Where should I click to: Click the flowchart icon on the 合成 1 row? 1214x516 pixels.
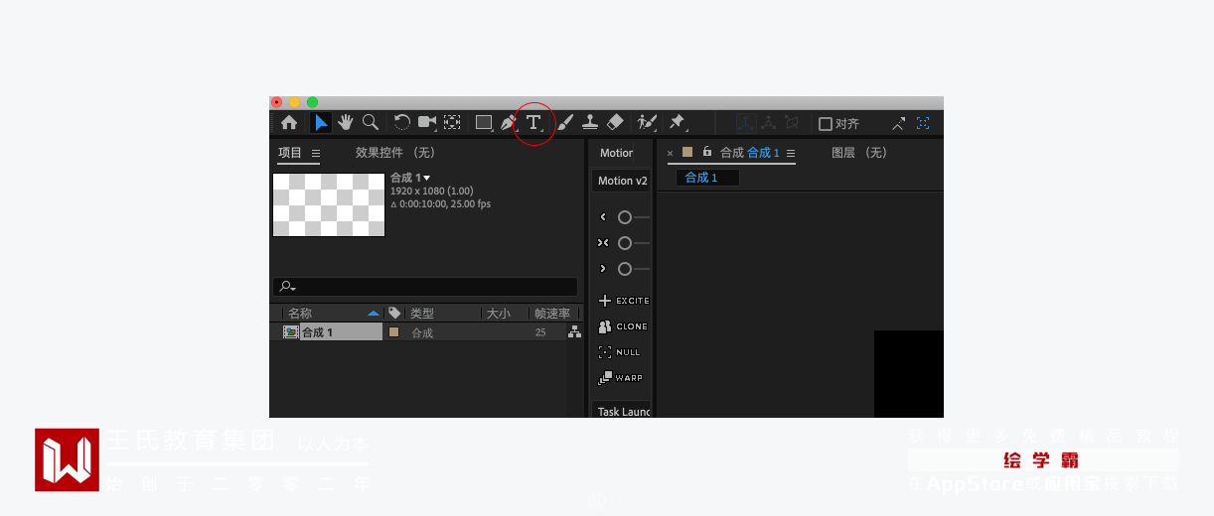click(x=574, y=332)
